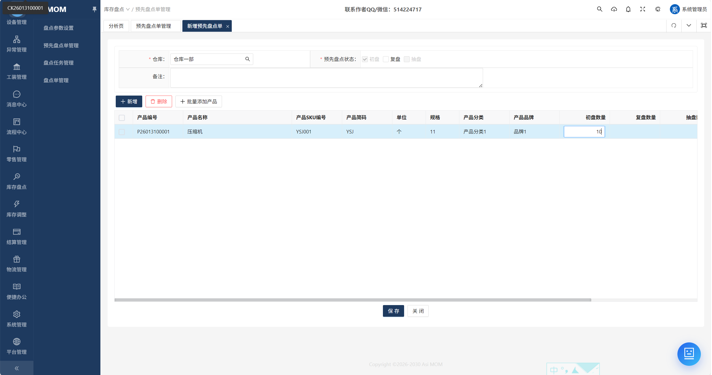712x375 pixels.
Task: Click 预先盘点单管理 breadcrumb link
Action: click(153, 9)
